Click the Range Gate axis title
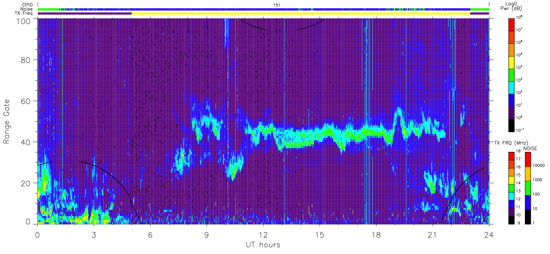 point(7,121)
